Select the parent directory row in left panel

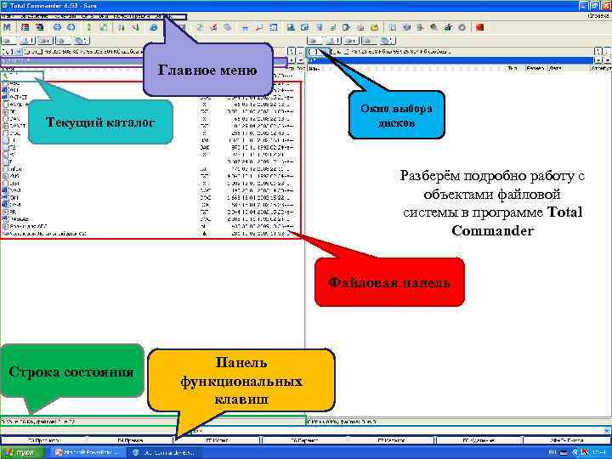(x=22, y=76)
